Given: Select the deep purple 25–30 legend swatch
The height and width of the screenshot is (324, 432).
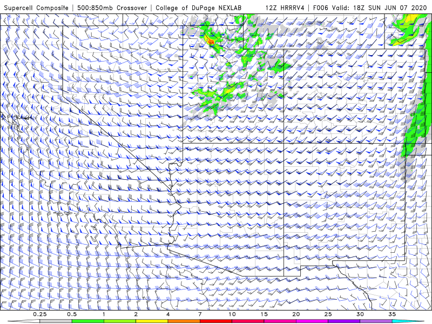Looking at the screenshot, I should click(344, 321).
